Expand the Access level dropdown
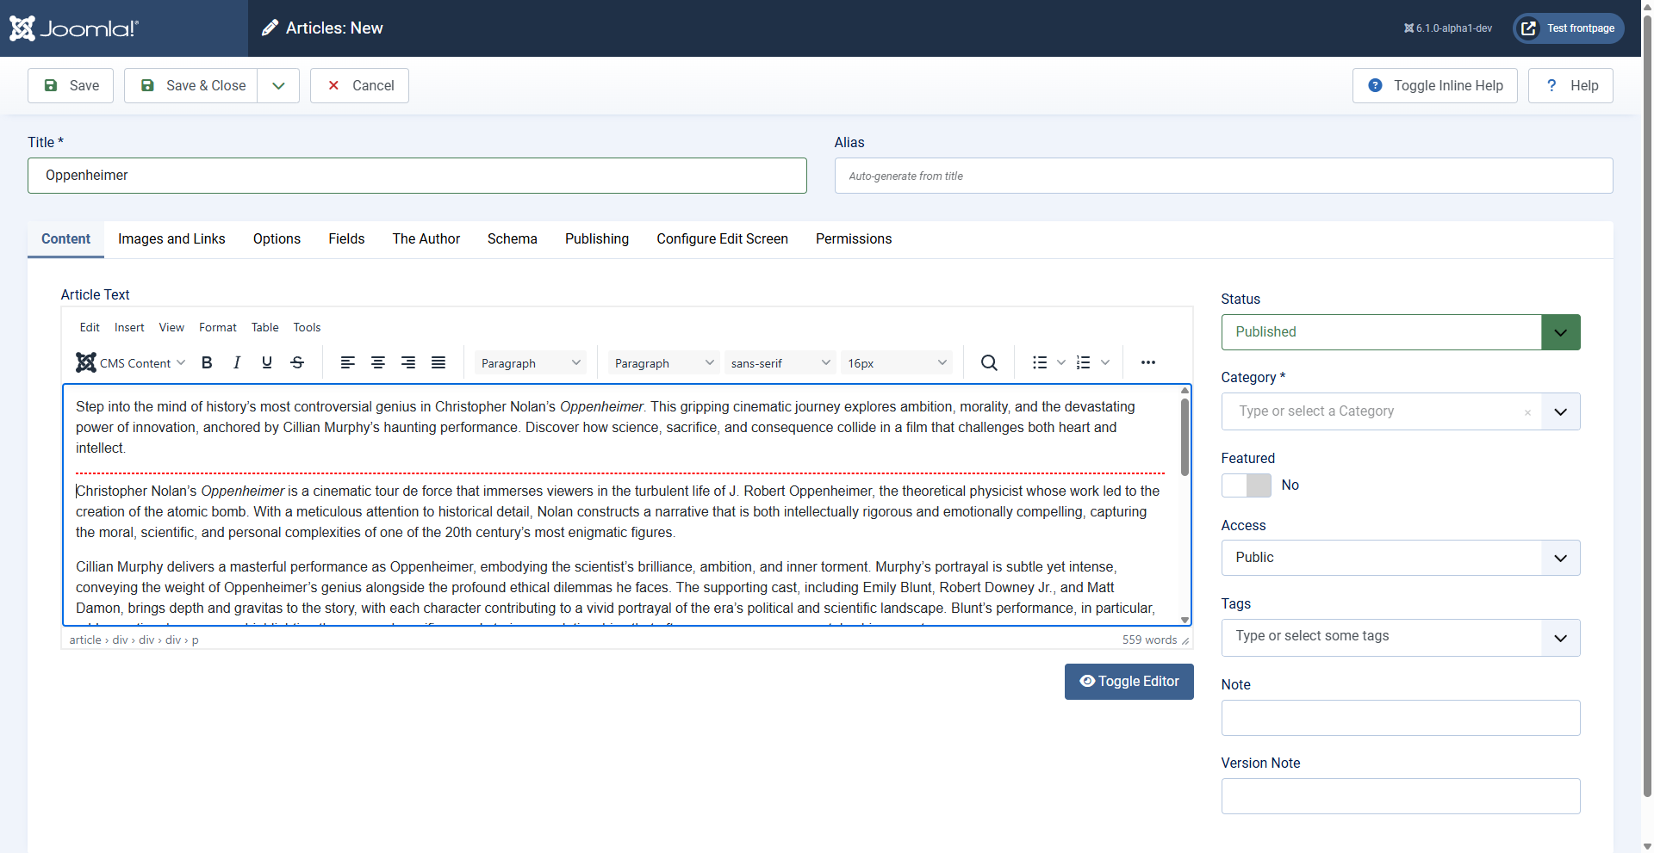Screen dimensions: 1654x853 pos(1560,558)
